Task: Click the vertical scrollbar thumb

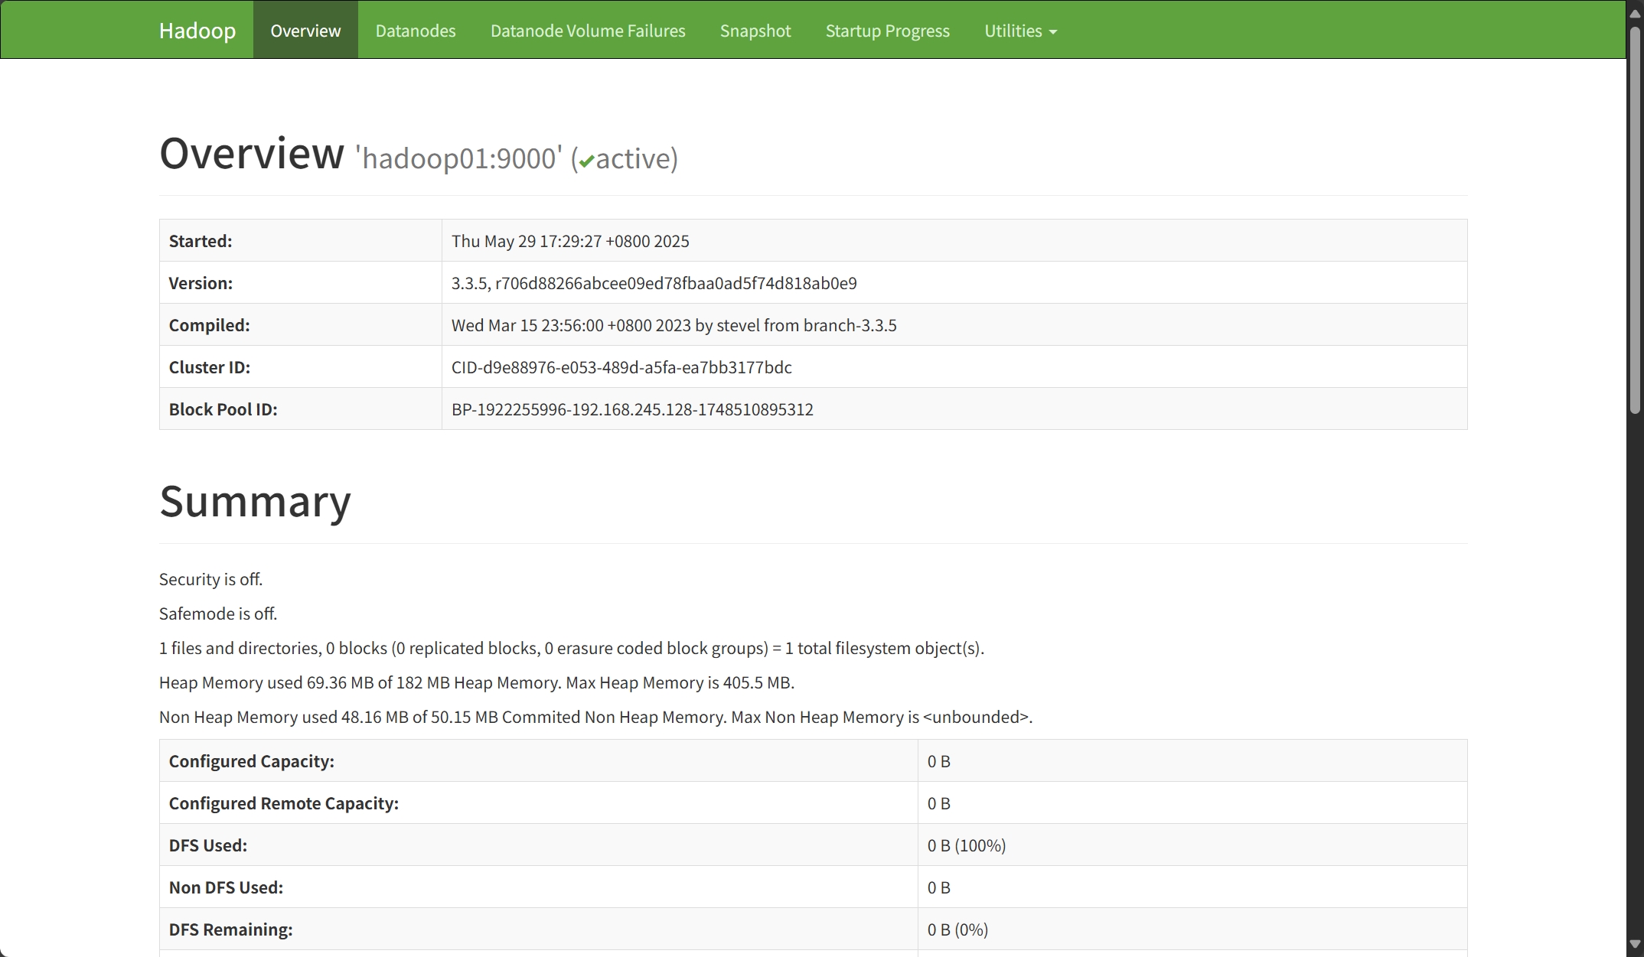Action: [1635, 220]
